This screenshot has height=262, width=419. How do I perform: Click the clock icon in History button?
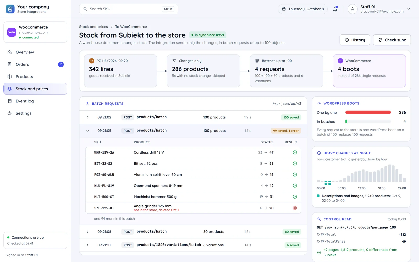point(347,40)
